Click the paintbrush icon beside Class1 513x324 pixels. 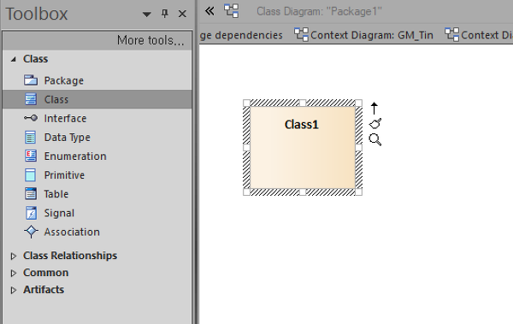(x=375, y=124)
